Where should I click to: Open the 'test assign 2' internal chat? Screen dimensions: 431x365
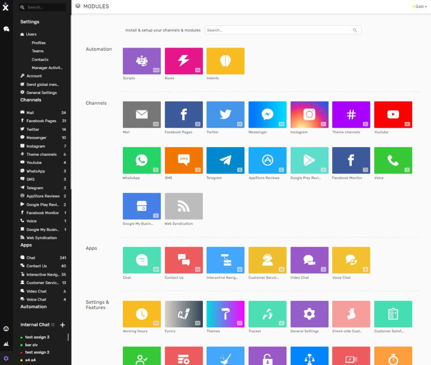pyautogui.click(x=37, y=352)
